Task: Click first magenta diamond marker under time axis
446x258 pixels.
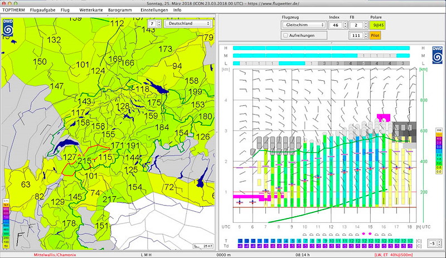Action: coord(363,234)
